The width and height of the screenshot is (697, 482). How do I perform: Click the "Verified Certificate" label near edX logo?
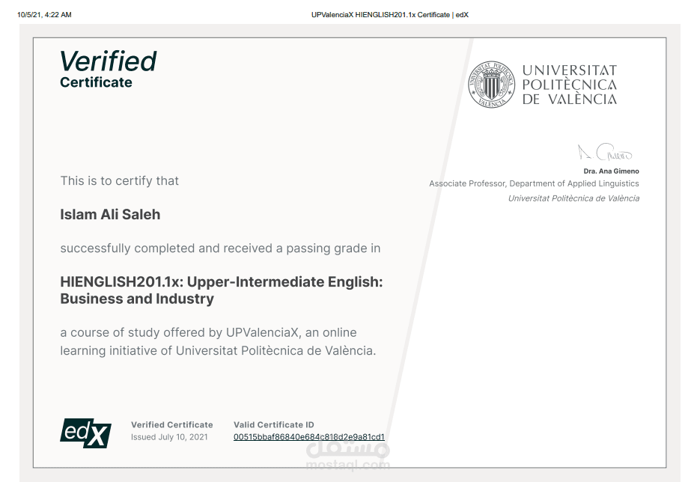(x=172, y=424)
